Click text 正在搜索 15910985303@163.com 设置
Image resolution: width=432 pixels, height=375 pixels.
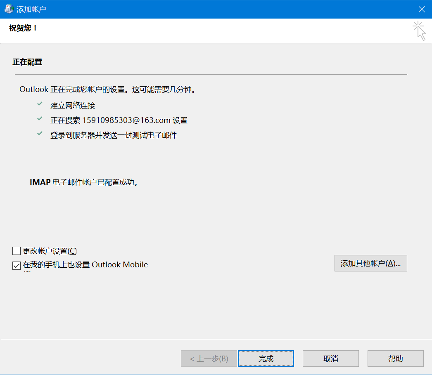point(119,120)
